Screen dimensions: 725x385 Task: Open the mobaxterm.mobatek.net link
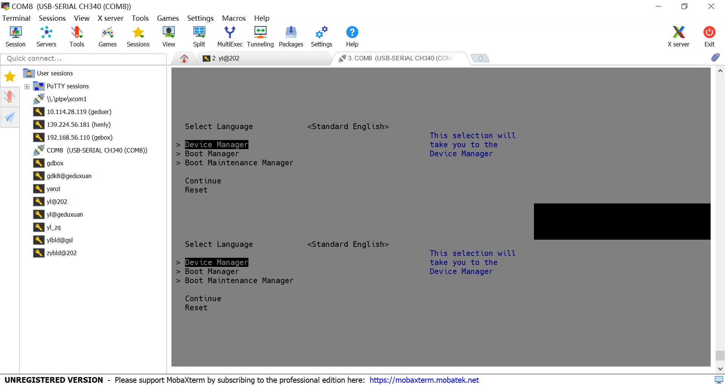pyautogui.click(x=424, y=380)
